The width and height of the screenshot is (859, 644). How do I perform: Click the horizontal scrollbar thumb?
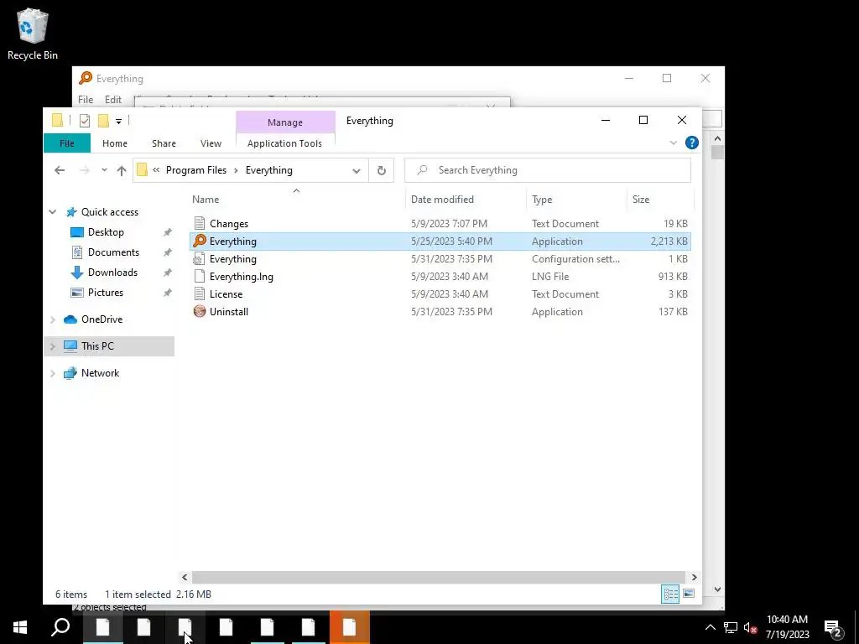(438, 577)
